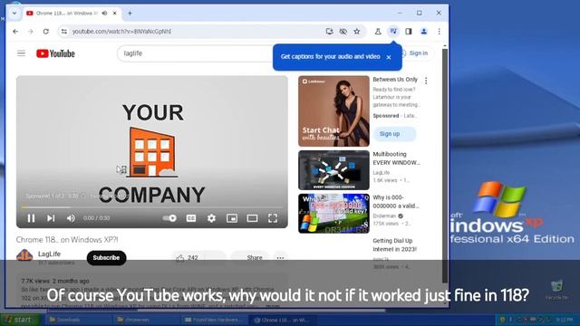Image resolution: width=580 pixels, height=326 pixels.
Task: Switch to Chrome 118 taskbar item
Action: pyautogui.click(x=283, y=320)
